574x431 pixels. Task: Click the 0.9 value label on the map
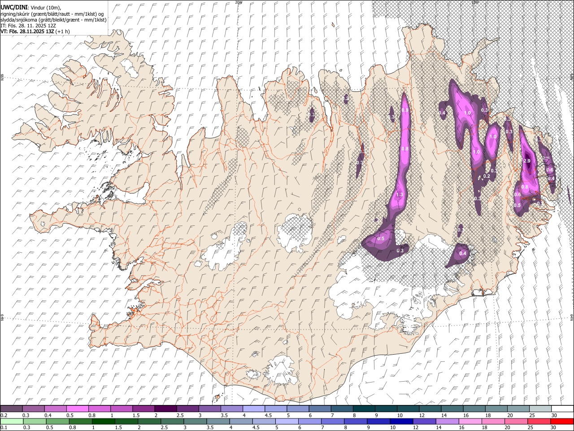[x=405, y=110]
